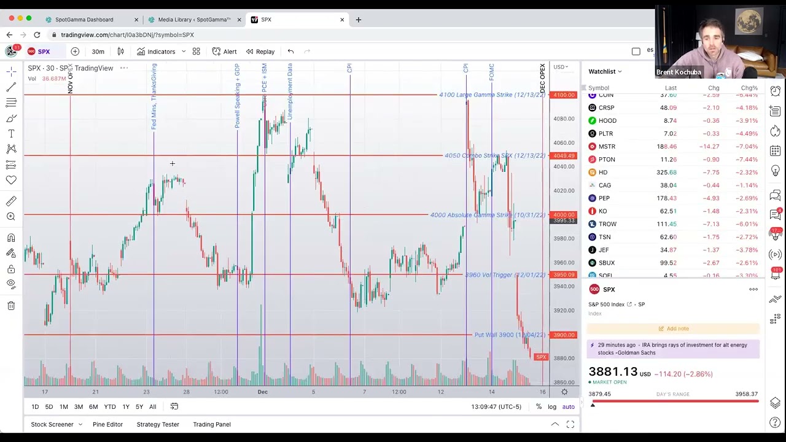Maximize the bottom panel
Viewport: 786px width, 442px height.
pos(570,424)
